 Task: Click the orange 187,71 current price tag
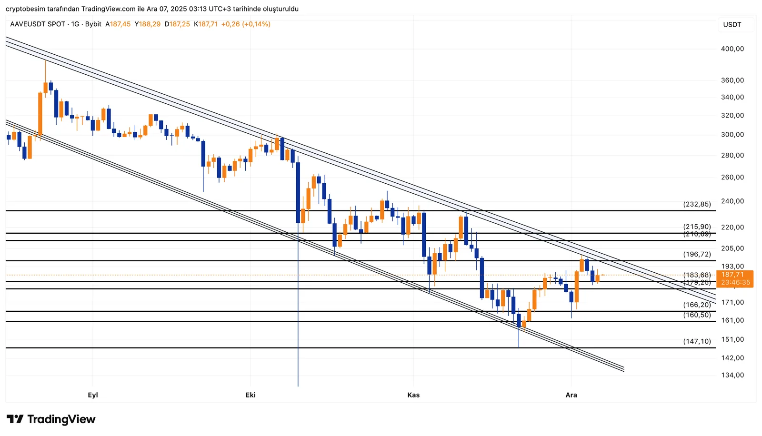[732, 275]
